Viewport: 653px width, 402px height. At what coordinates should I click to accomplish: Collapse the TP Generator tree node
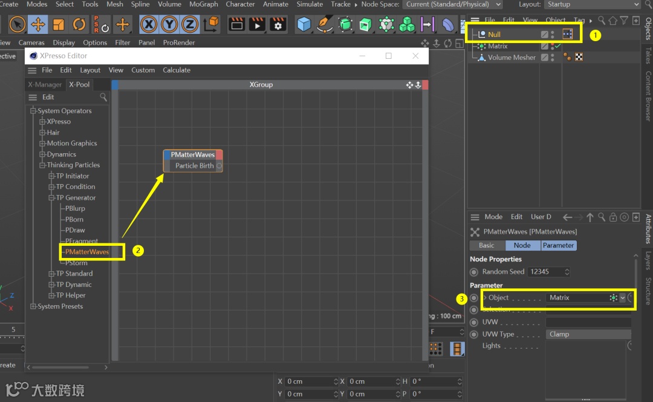click(52, 198)
